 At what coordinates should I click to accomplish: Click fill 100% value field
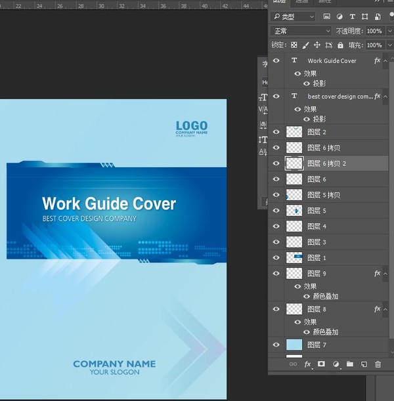pyautogui.click(x=375, y=45)
